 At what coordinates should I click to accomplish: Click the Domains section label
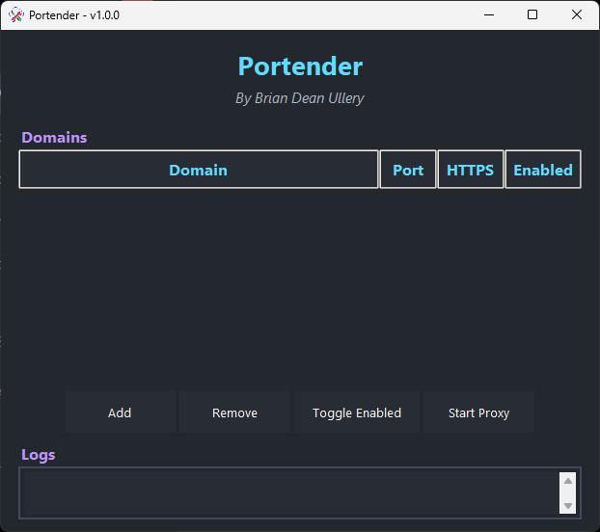pos(54,137)
